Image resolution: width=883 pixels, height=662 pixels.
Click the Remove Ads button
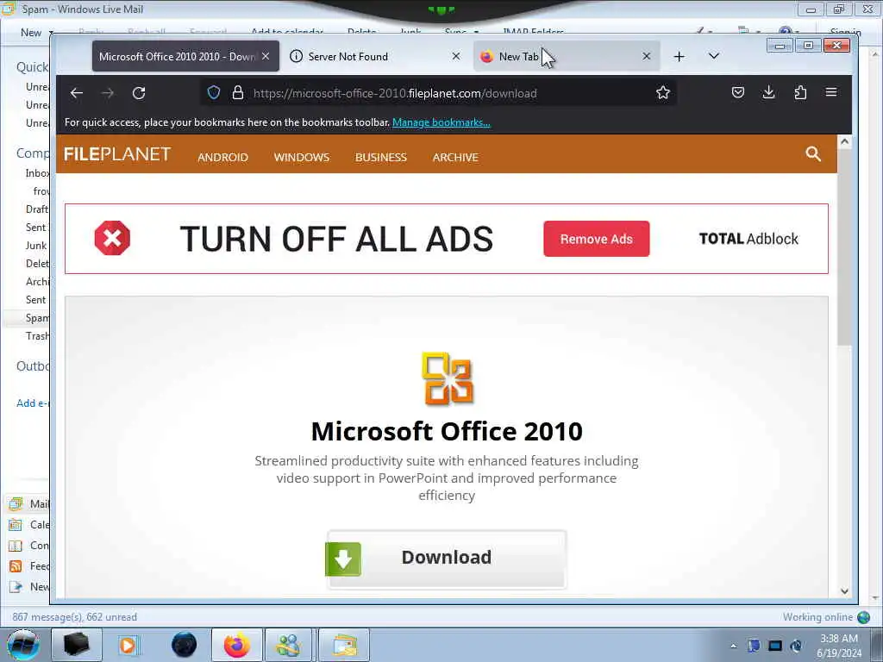coord(597,239)
